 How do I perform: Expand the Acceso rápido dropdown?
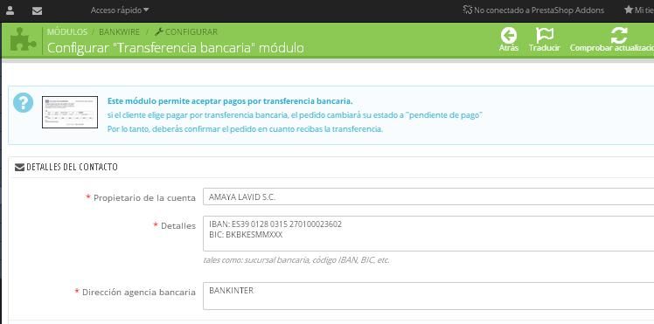point(120,10)
